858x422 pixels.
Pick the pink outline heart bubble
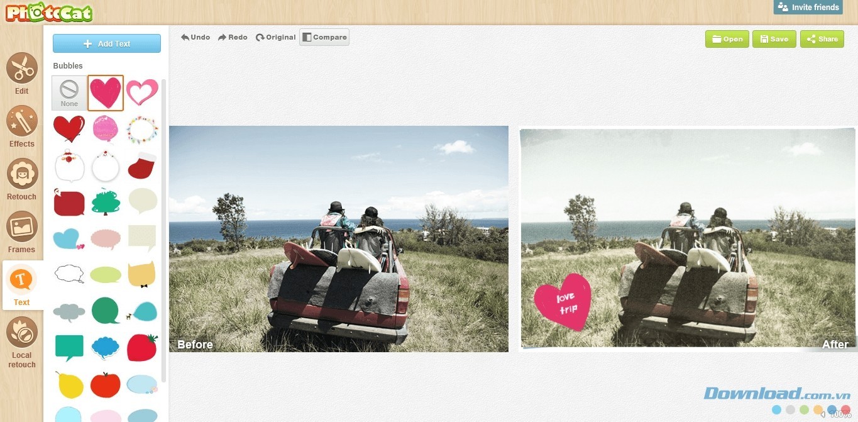tap(142, 93)
